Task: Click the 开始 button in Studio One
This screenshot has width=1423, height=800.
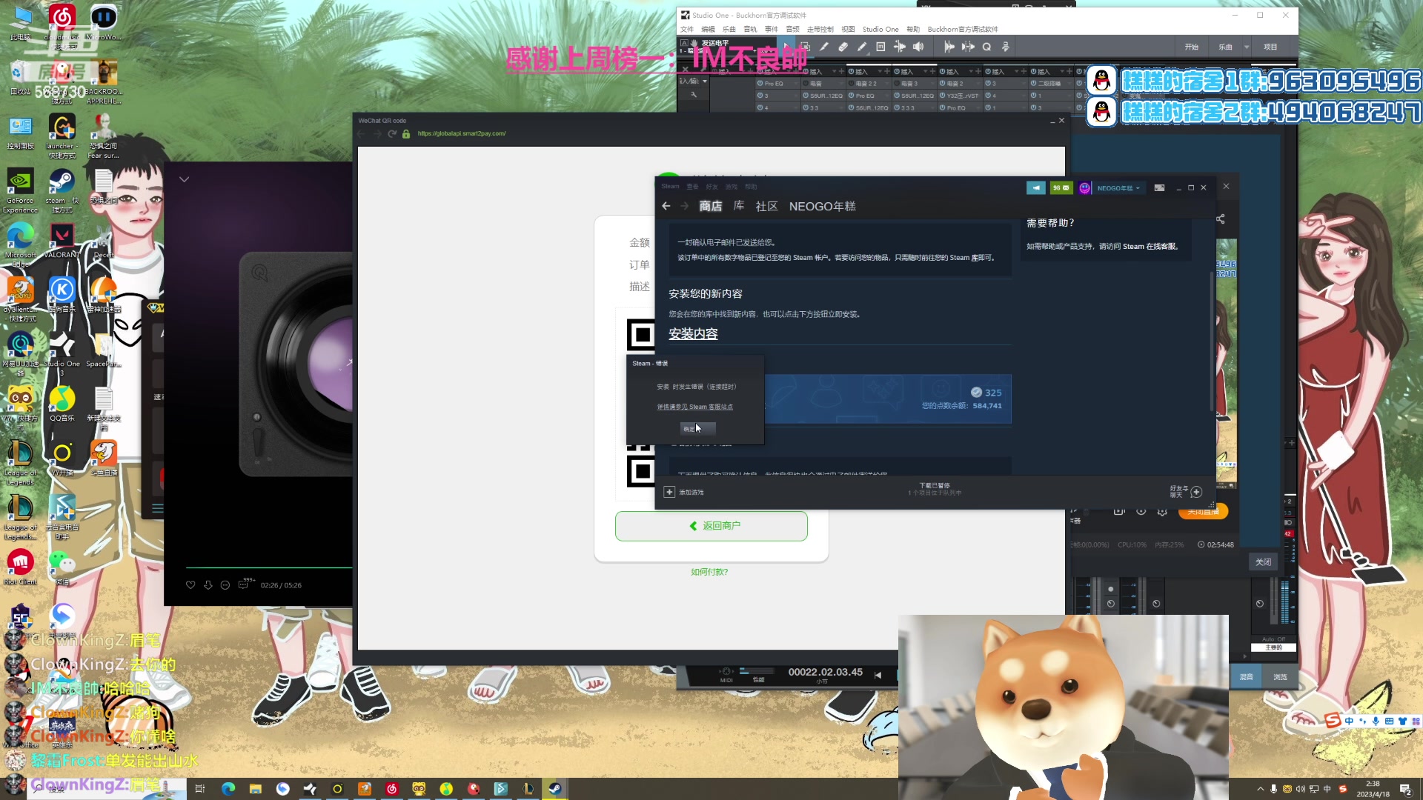Action: tap(1191, 47)
